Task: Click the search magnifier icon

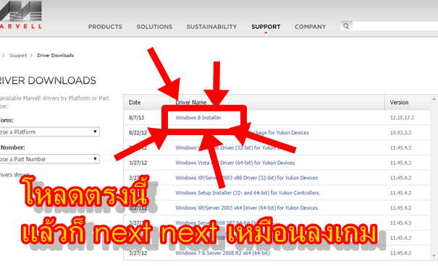Action: [x=346, y=26]
